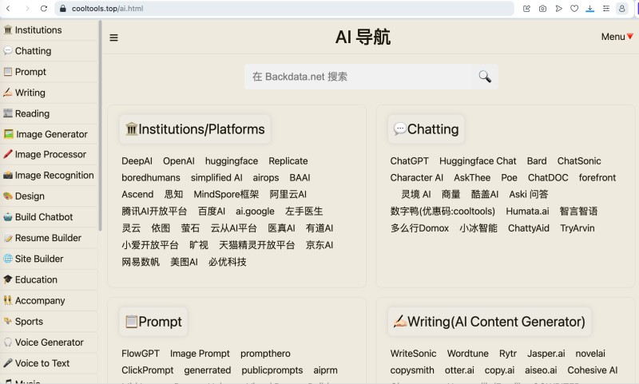The height and width of the screenshot is (384, 639).
Task: Go to Build Chatbot sidebar label
Action: [x=44, y=217]
